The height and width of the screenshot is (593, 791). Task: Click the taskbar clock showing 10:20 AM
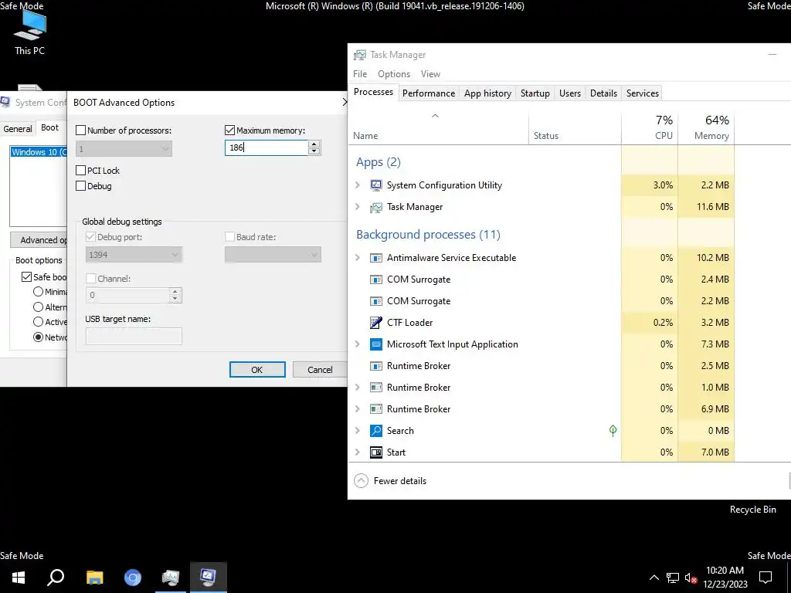click(x=725, y=578)
